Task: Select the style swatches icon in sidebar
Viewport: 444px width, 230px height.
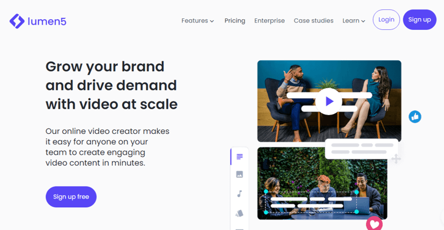Action: [240, 213]
